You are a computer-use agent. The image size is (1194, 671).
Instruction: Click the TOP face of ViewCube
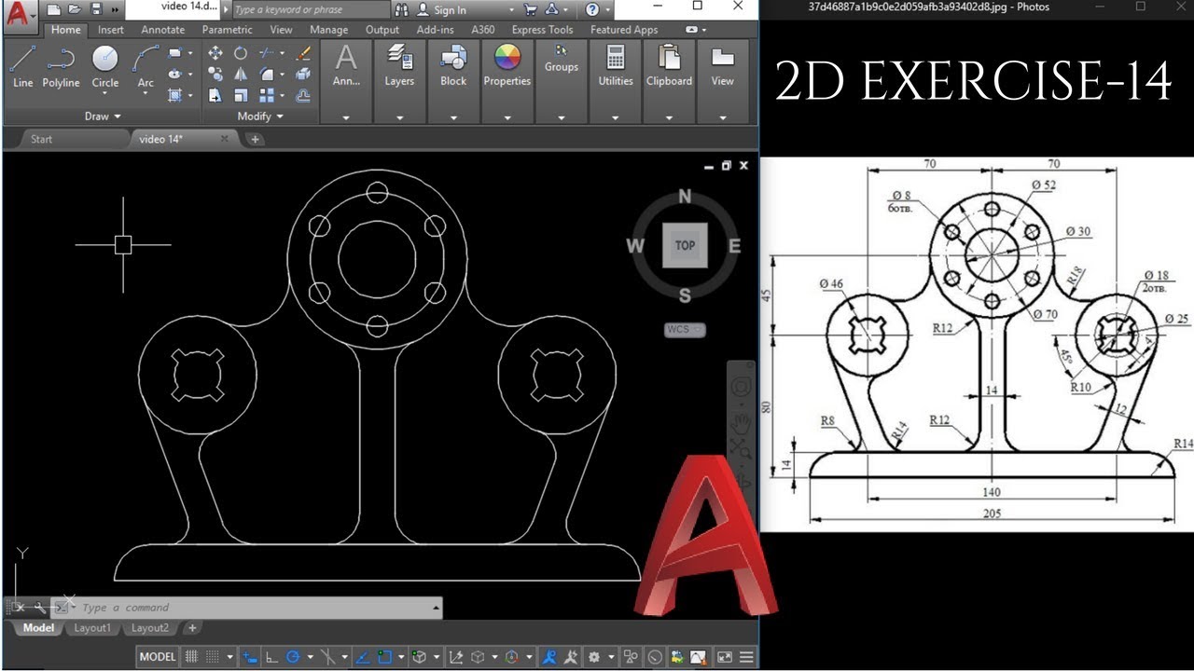pos(685,245)
